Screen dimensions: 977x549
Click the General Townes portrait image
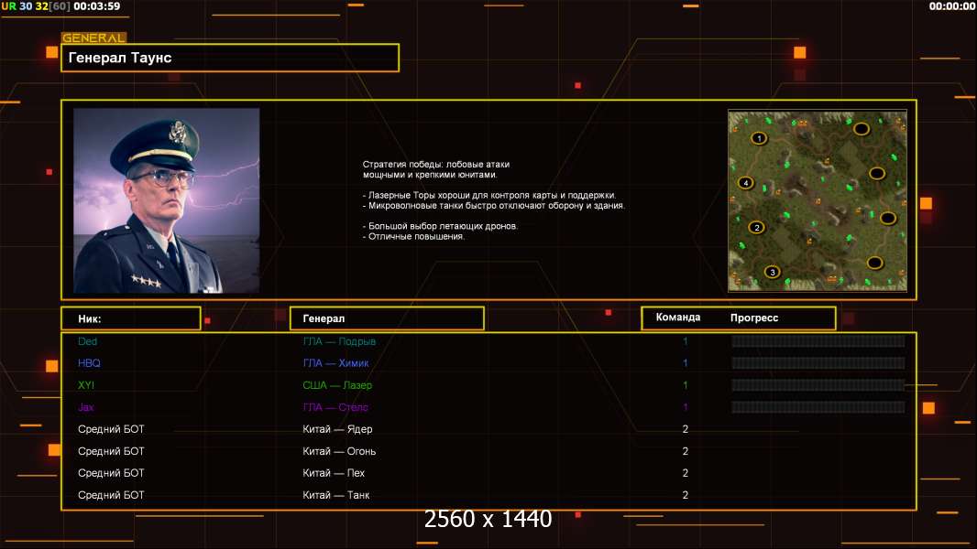[x=166, y=200]
